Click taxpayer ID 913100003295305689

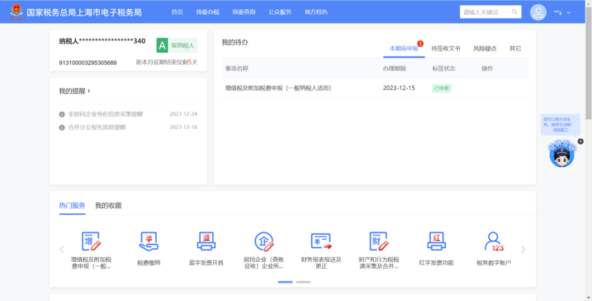click(88, 63)
